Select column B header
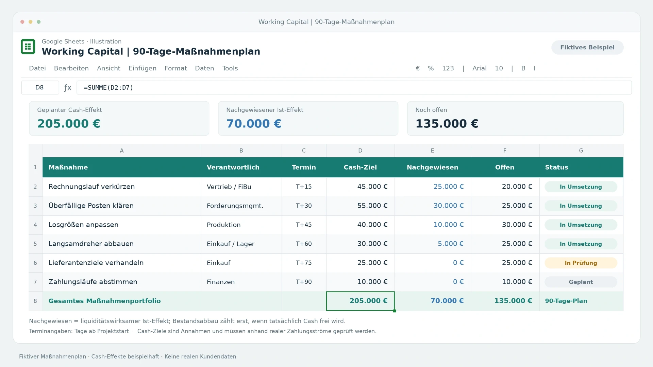 (241, 151)
